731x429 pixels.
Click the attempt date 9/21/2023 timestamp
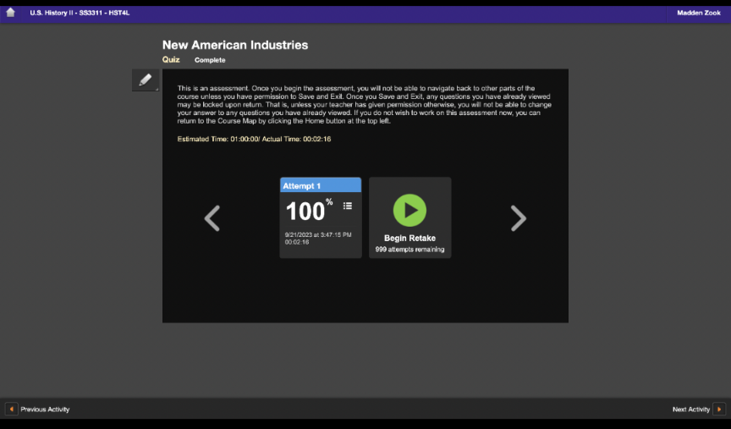pos(317,234)
